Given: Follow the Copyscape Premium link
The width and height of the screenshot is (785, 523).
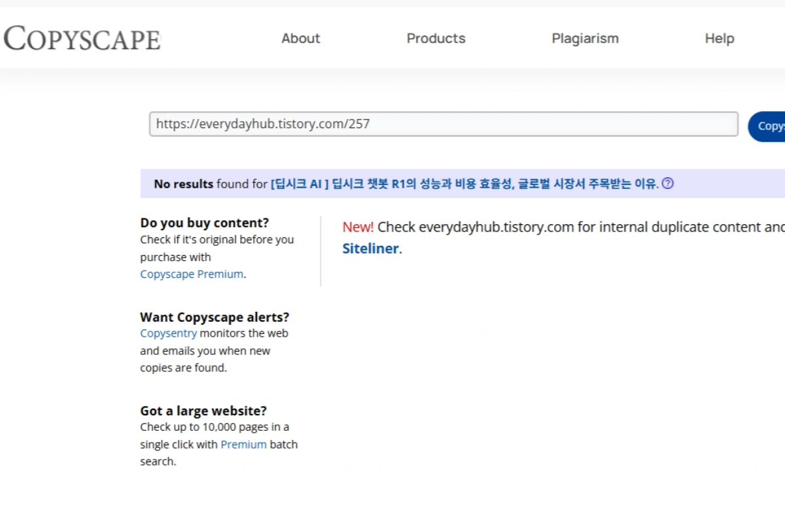Looking at the screenshot, I should (192, 275).
